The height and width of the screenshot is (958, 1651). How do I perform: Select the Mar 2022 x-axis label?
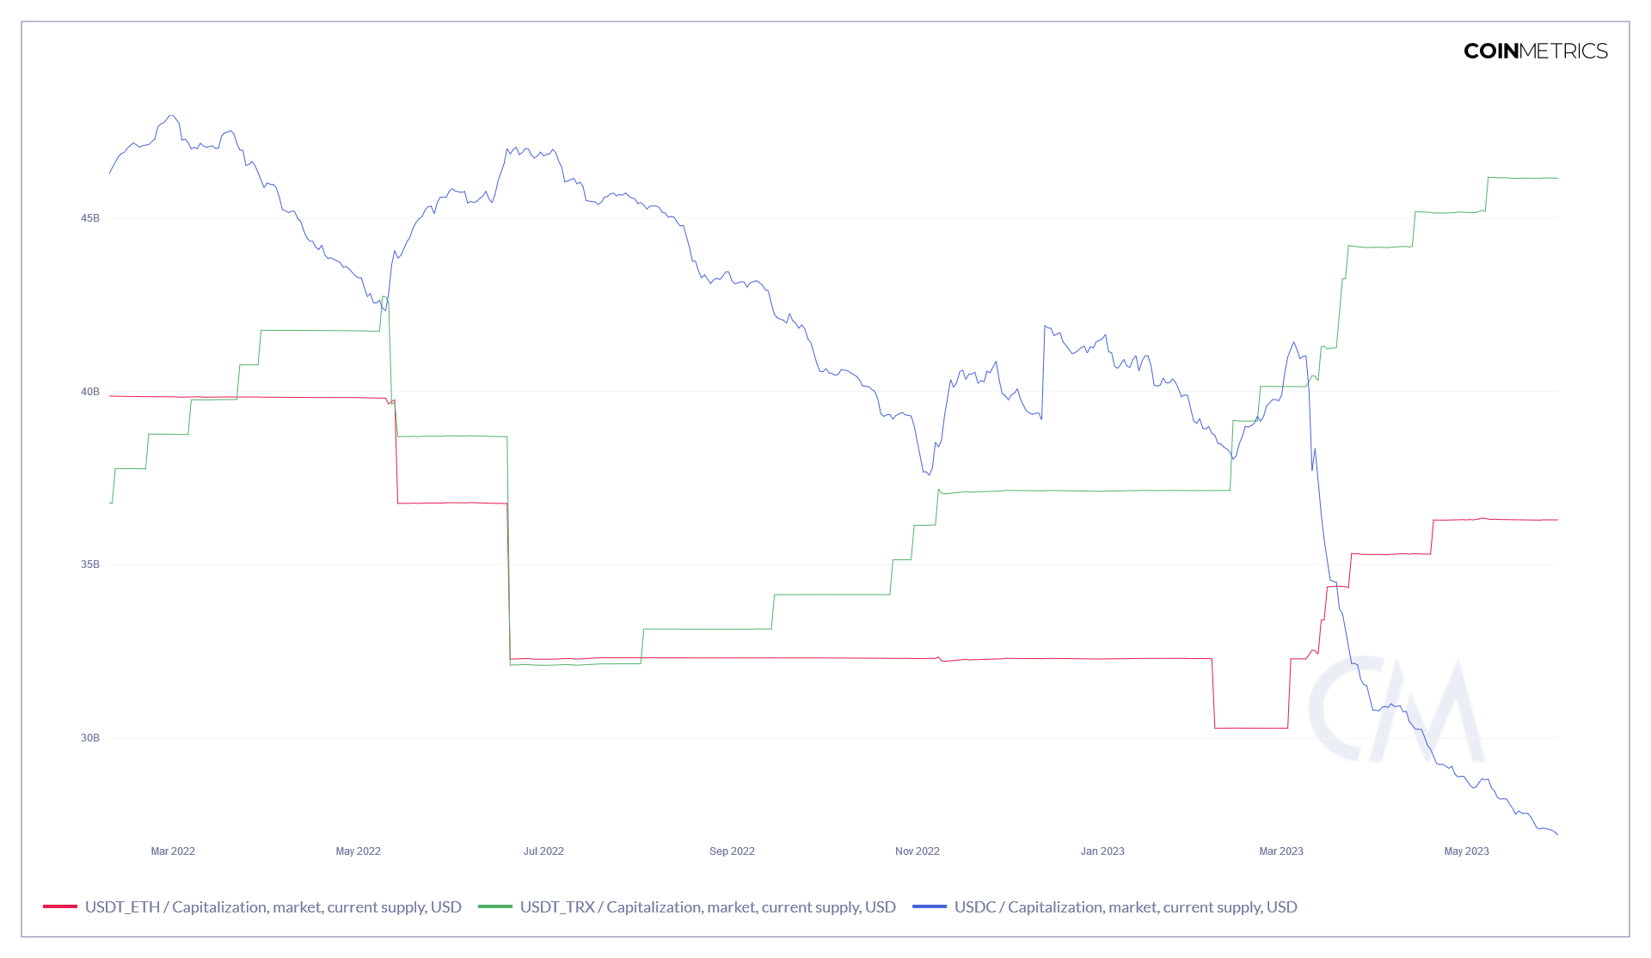(173, 851)
